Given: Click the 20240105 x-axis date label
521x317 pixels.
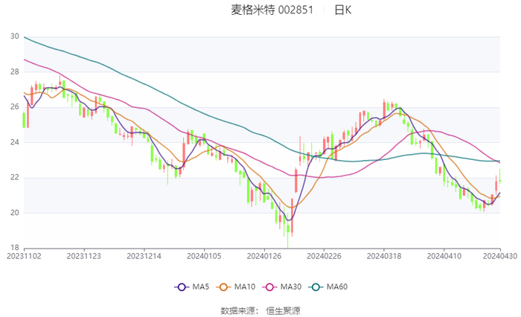Looking at the screenshot, I should pyautogui.click(x=204, y=256).
